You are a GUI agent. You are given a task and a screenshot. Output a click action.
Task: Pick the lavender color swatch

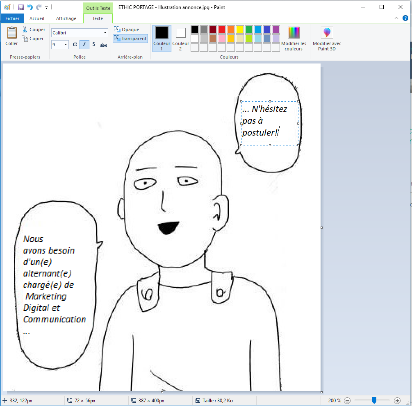(x=276, y=39)
